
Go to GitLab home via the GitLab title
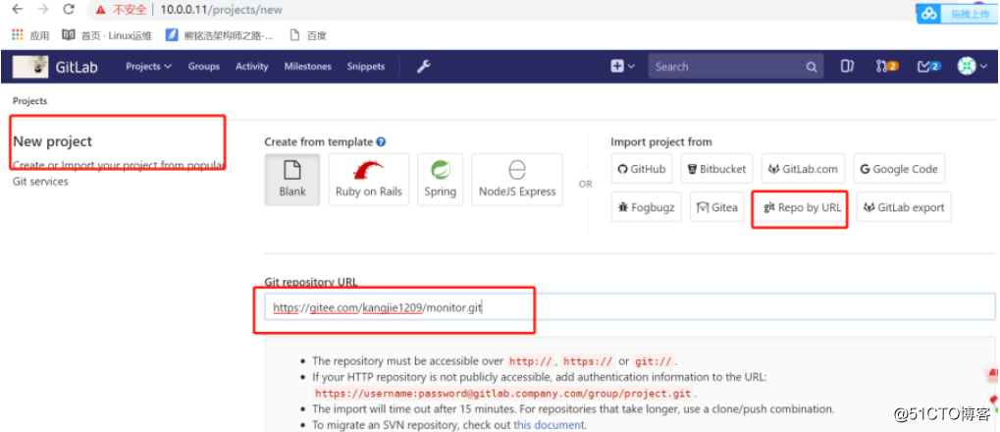(x=77, y=67)
